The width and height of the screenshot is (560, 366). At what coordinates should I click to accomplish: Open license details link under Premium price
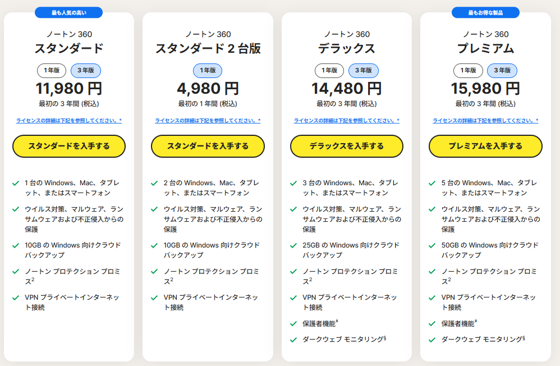(x=485, y=121)
